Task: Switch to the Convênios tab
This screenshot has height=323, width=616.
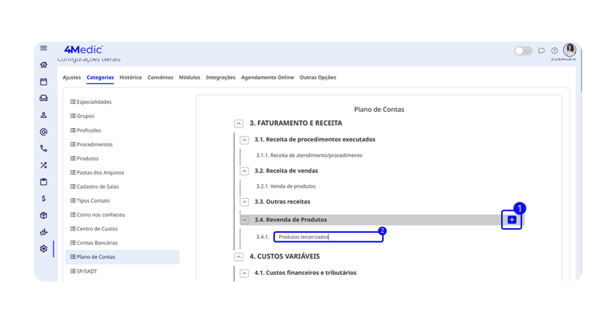Action: click(160, 78)
